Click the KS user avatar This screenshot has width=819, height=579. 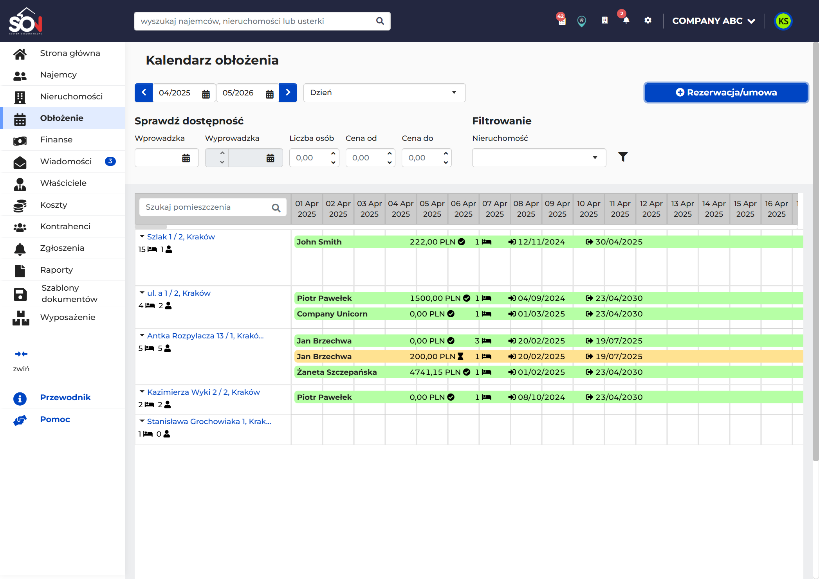click(x=783, y=21)
